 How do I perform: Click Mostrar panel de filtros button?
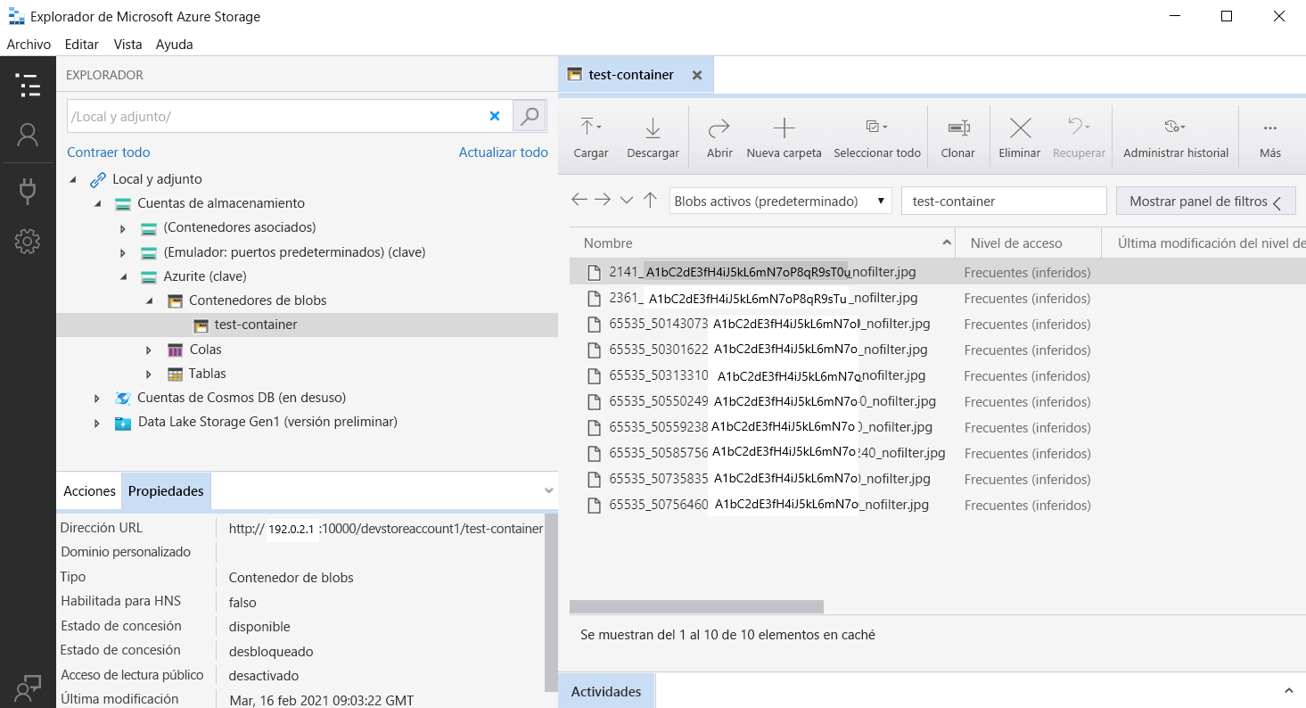click(x=1204, y=202)
